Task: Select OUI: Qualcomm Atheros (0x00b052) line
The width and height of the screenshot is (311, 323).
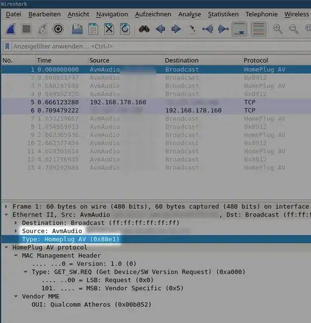Action: [92, 305]
